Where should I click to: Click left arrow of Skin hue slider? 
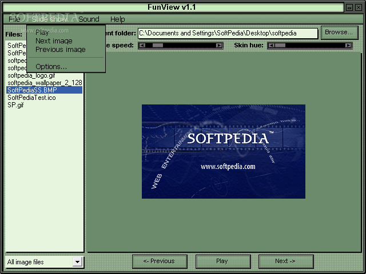pyautogui.click(x=271, y=46)
